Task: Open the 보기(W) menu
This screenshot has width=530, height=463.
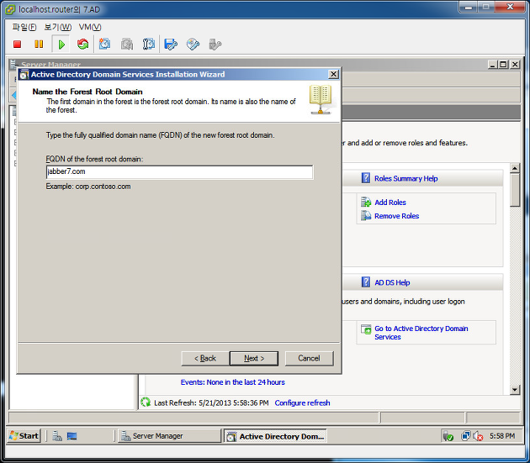Action: point(58,27)
